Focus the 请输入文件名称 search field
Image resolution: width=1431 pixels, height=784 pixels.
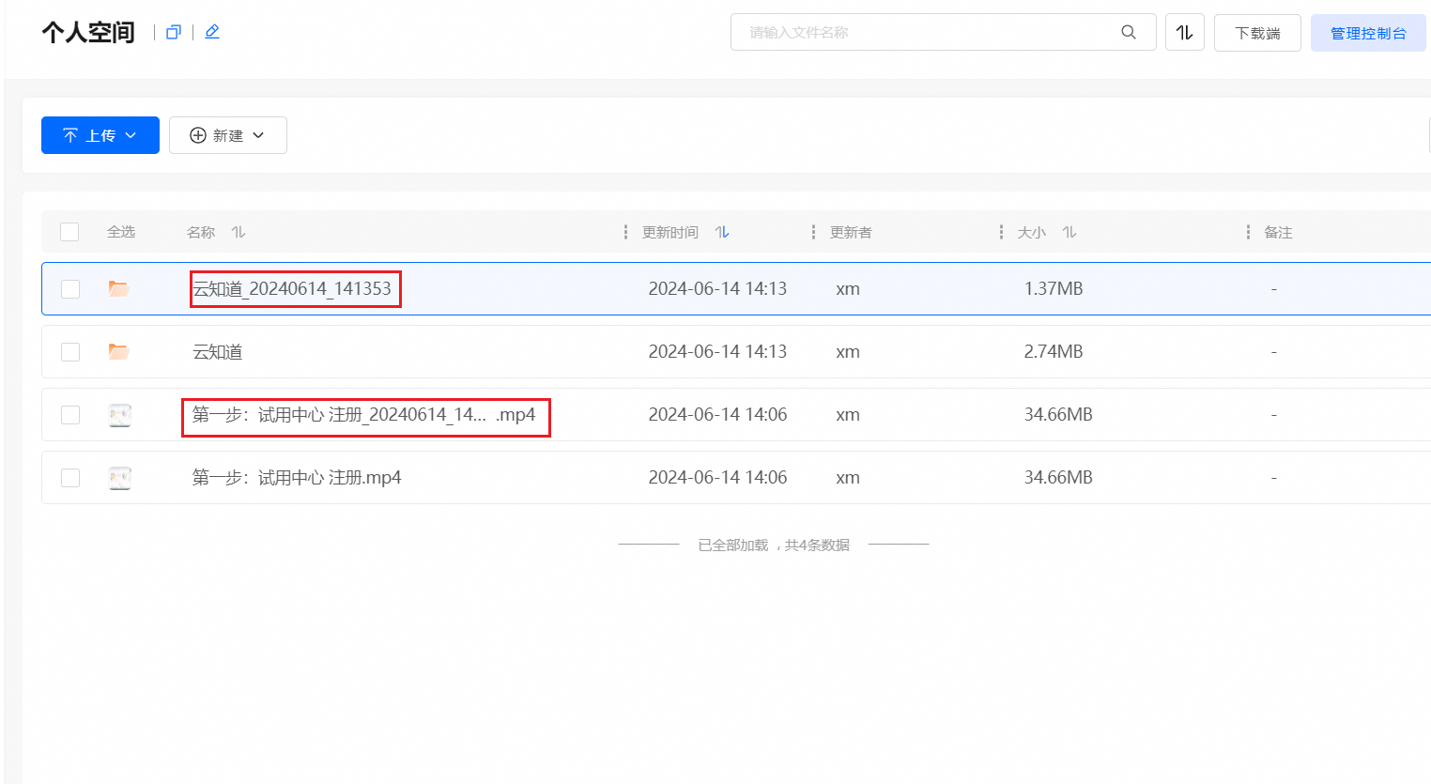(x=944, y=32)
